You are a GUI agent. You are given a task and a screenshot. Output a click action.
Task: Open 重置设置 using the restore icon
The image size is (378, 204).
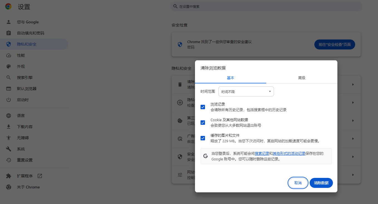click(x=9, y=160)
